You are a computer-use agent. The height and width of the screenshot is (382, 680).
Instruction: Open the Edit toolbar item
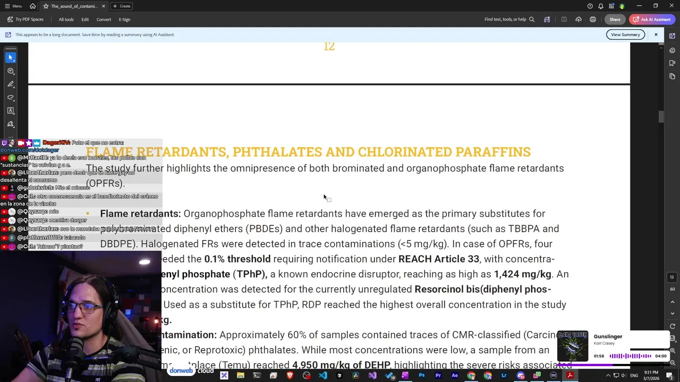tap(85, 20)
